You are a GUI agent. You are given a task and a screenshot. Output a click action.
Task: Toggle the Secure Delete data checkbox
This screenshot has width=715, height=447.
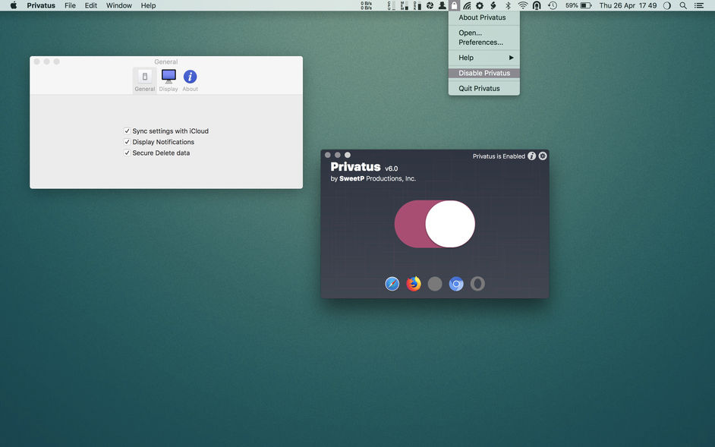tap(127, 153)
